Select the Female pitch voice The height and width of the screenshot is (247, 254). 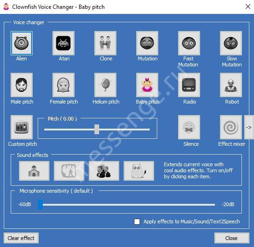[63, 85]
